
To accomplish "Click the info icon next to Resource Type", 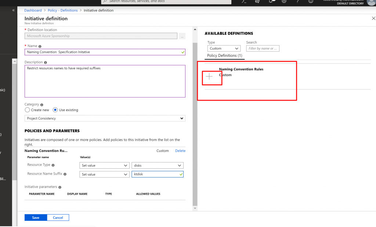I will tap(53, 165).
